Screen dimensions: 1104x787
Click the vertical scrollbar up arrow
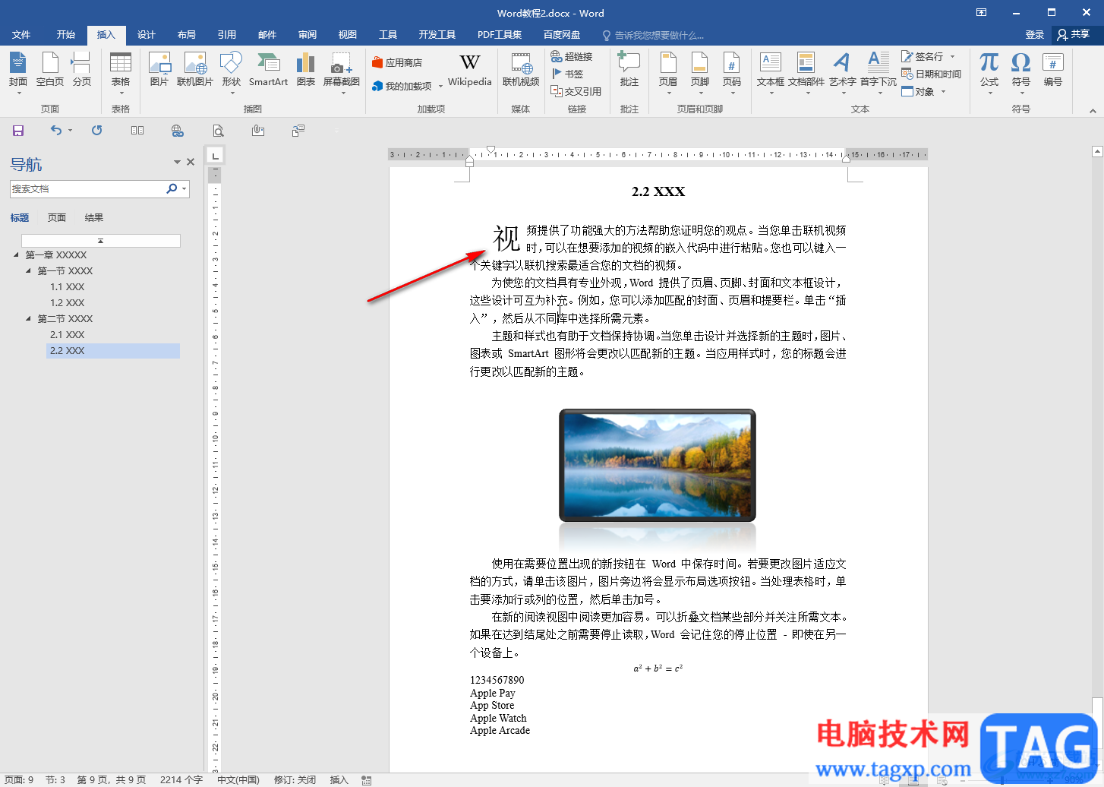click(1097, 152)
